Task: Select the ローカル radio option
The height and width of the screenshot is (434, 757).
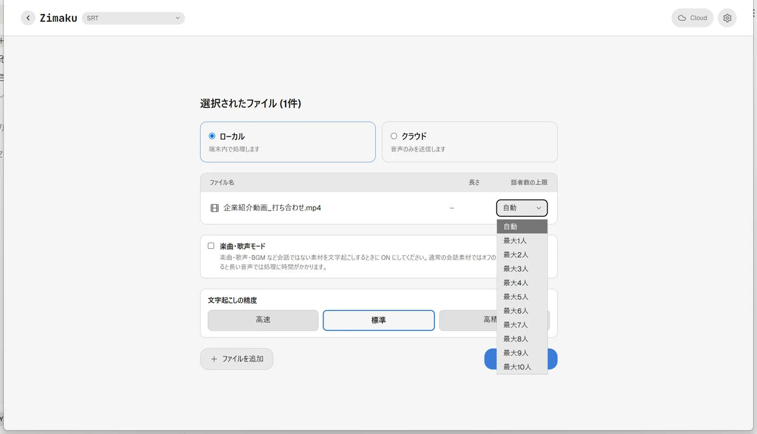Action: 212,136
